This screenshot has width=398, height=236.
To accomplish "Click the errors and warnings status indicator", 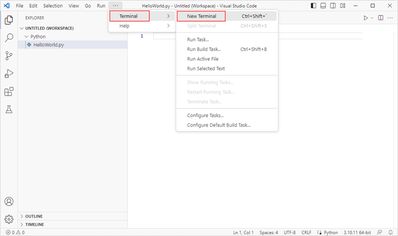I will click(x=15, y=233).
